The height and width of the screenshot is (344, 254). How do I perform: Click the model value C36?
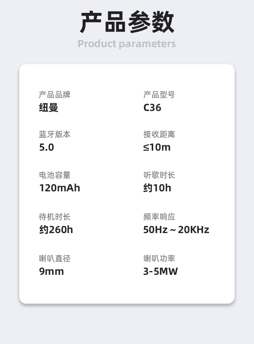click(x=152, y=108)
